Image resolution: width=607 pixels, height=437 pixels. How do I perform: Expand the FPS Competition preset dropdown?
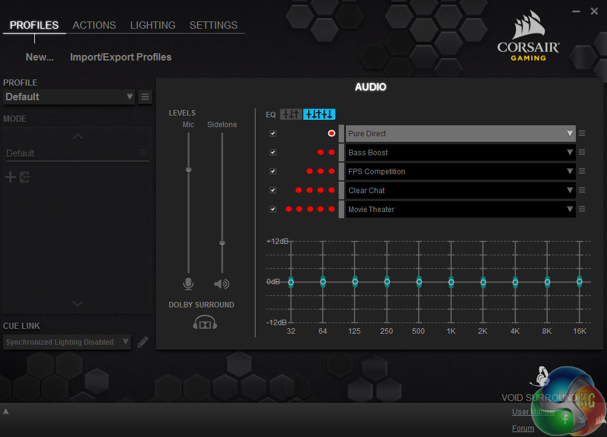[570, 171]
